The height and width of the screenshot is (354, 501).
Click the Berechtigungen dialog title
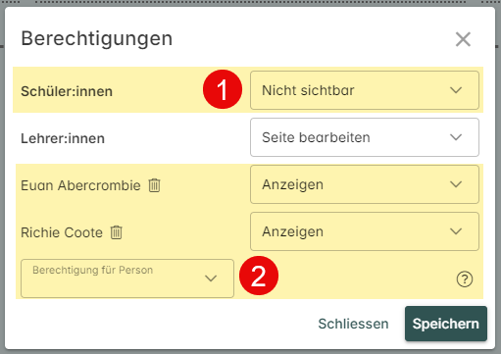pos(97,38)
